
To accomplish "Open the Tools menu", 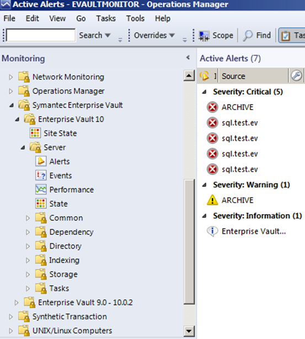I will pos(135,18).
